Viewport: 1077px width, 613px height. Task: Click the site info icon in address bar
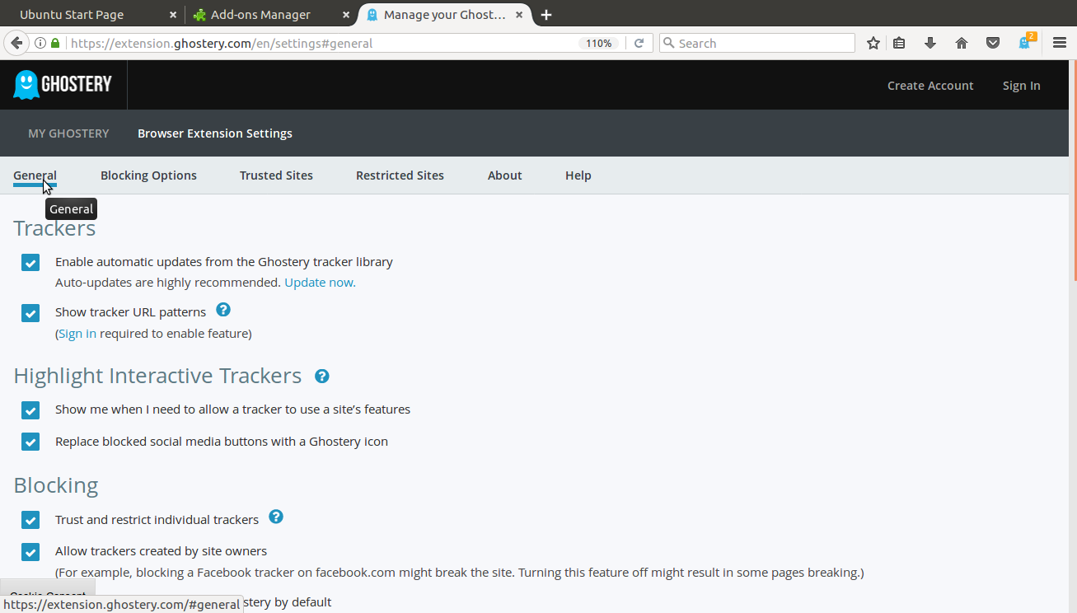[x=40, y=43]
